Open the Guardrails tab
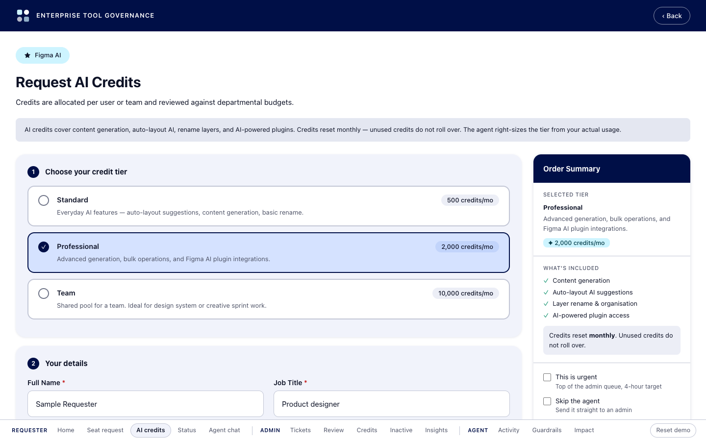This screenshot has height=441, width=706. coord(547,430)
